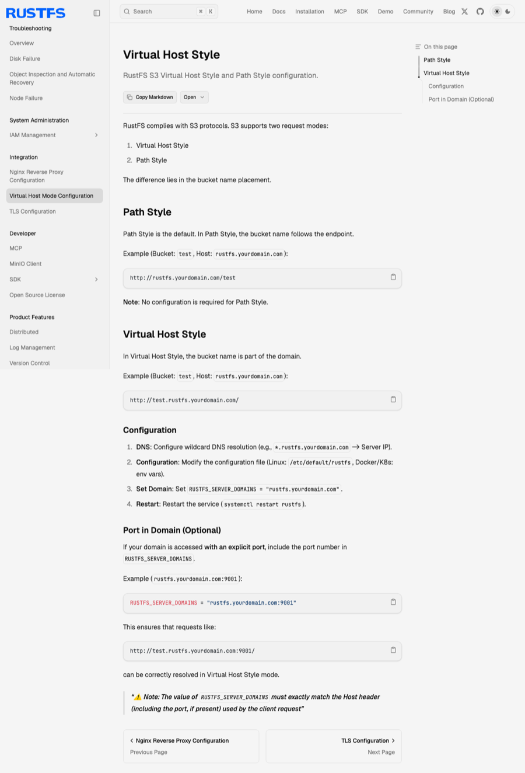Copy the Path Style URL code block

coord(393,277)
